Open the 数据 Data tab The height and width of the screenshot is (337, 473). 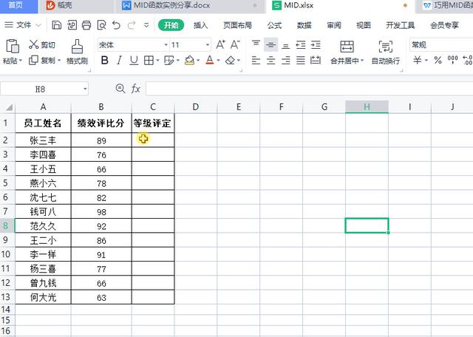pyautogui.click(x=304, y=25)
